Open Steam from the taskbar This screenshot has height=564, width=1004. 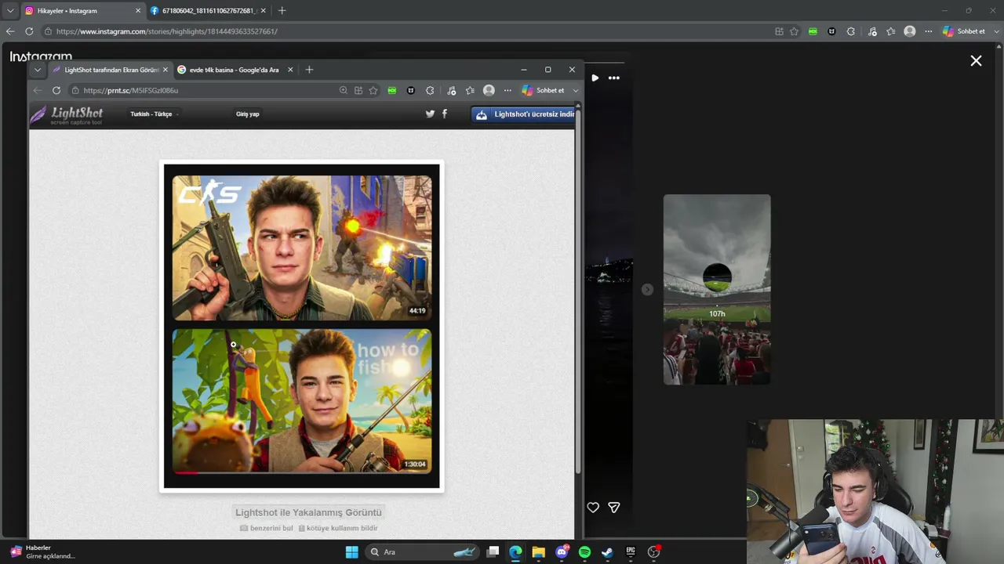[607, 552]
